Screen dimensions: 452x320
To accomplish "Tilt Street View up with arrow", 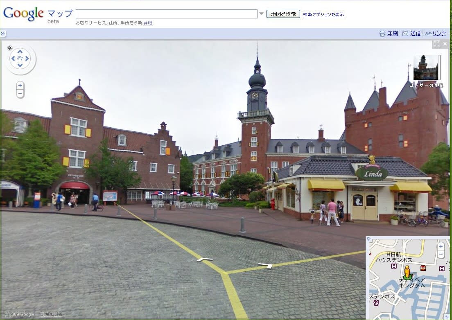I will (20, 52).
